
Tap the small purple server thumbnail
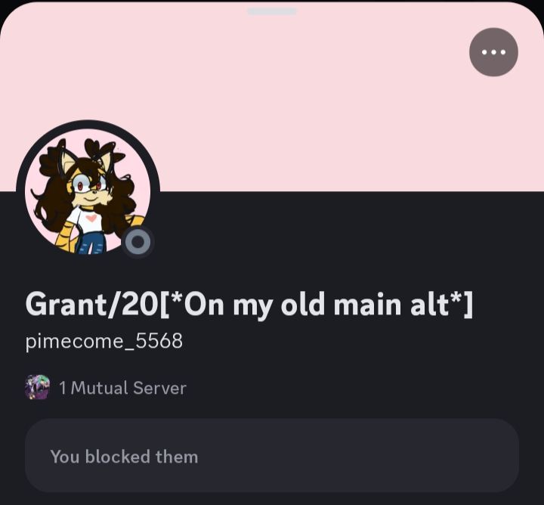pos(38,387)
